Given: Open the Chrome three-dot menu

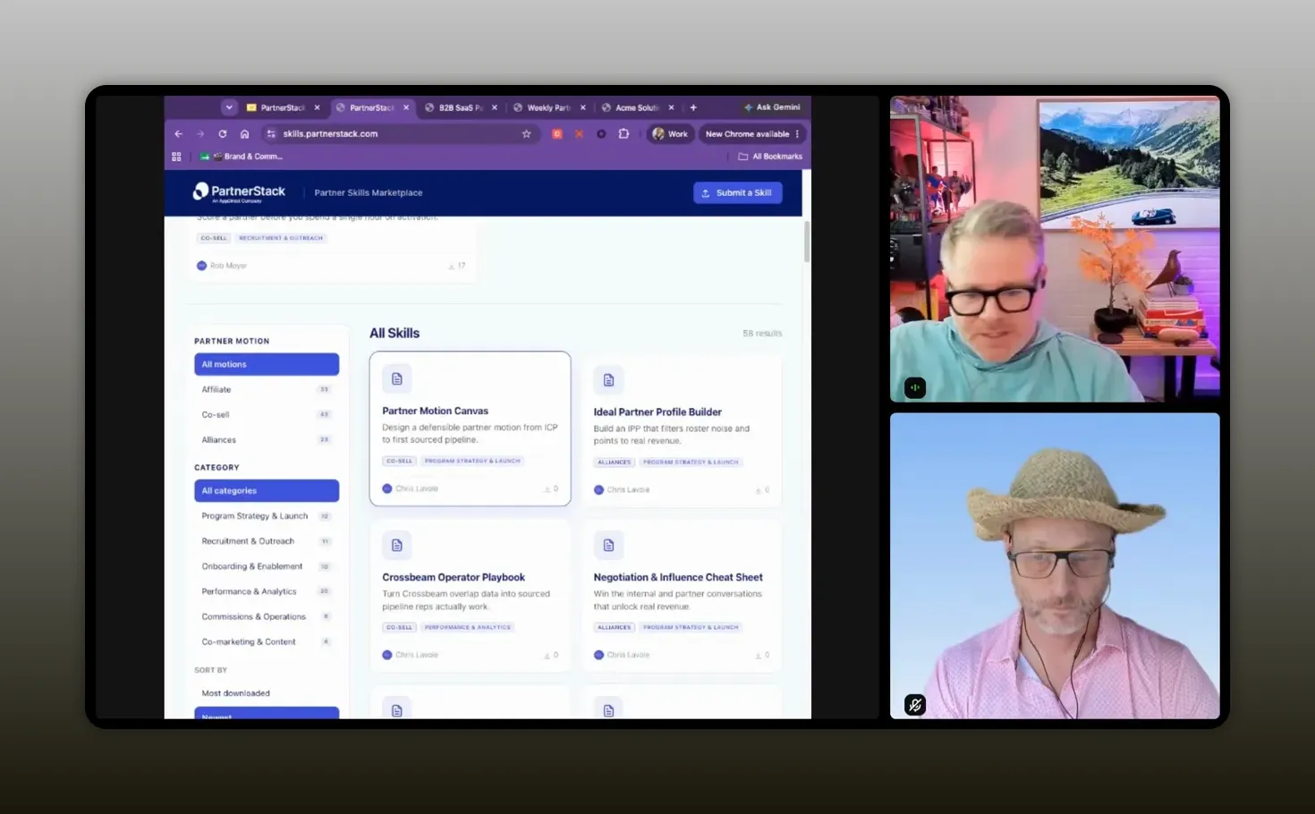Looking at the screenshot, I should point(797,134).
